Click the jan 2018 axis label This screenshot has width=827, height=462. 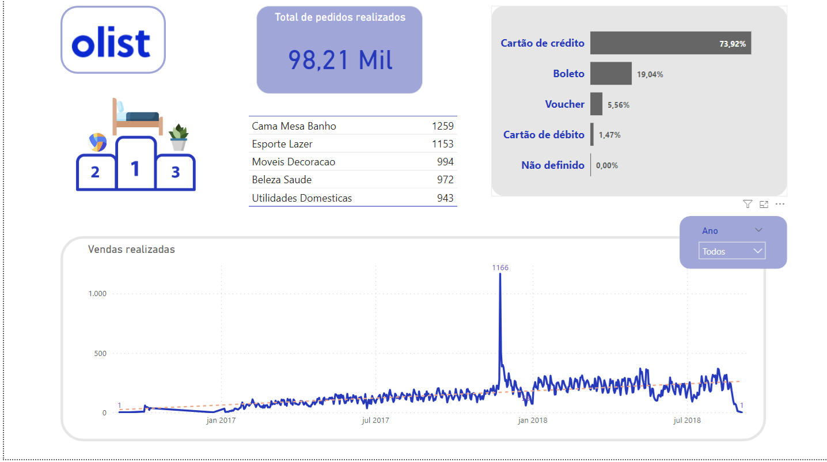click(x=532, y=420)
